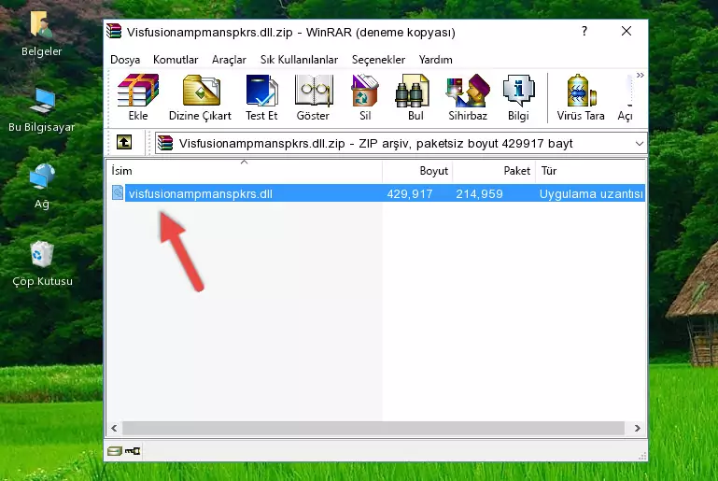This screenshot has width=718, height=481.
Task: Open the Belgeler desktop folder icon
Action: tap(41, 34)
